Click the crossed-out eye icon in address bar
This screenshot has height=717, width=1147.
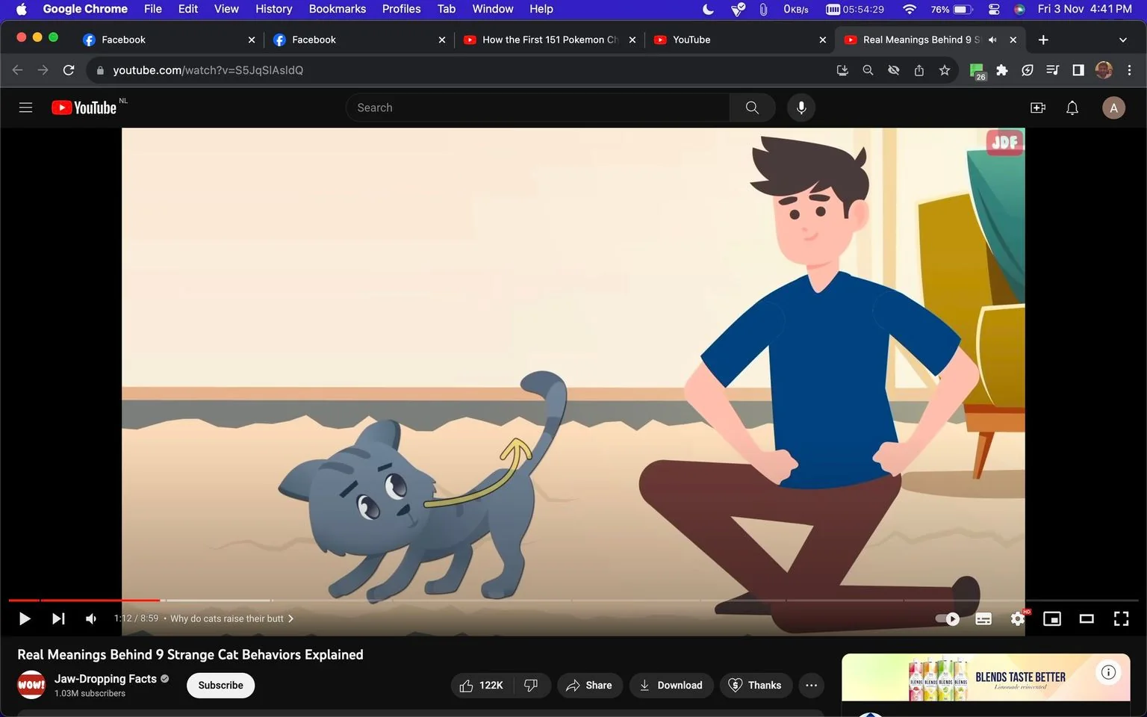[x=893, y=69]
